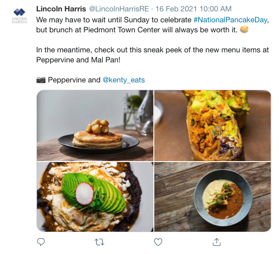Viewport: 279px width, 254px height.
Task: Click the pancake emoji in the tweet
Action: [x=244, y=30]
